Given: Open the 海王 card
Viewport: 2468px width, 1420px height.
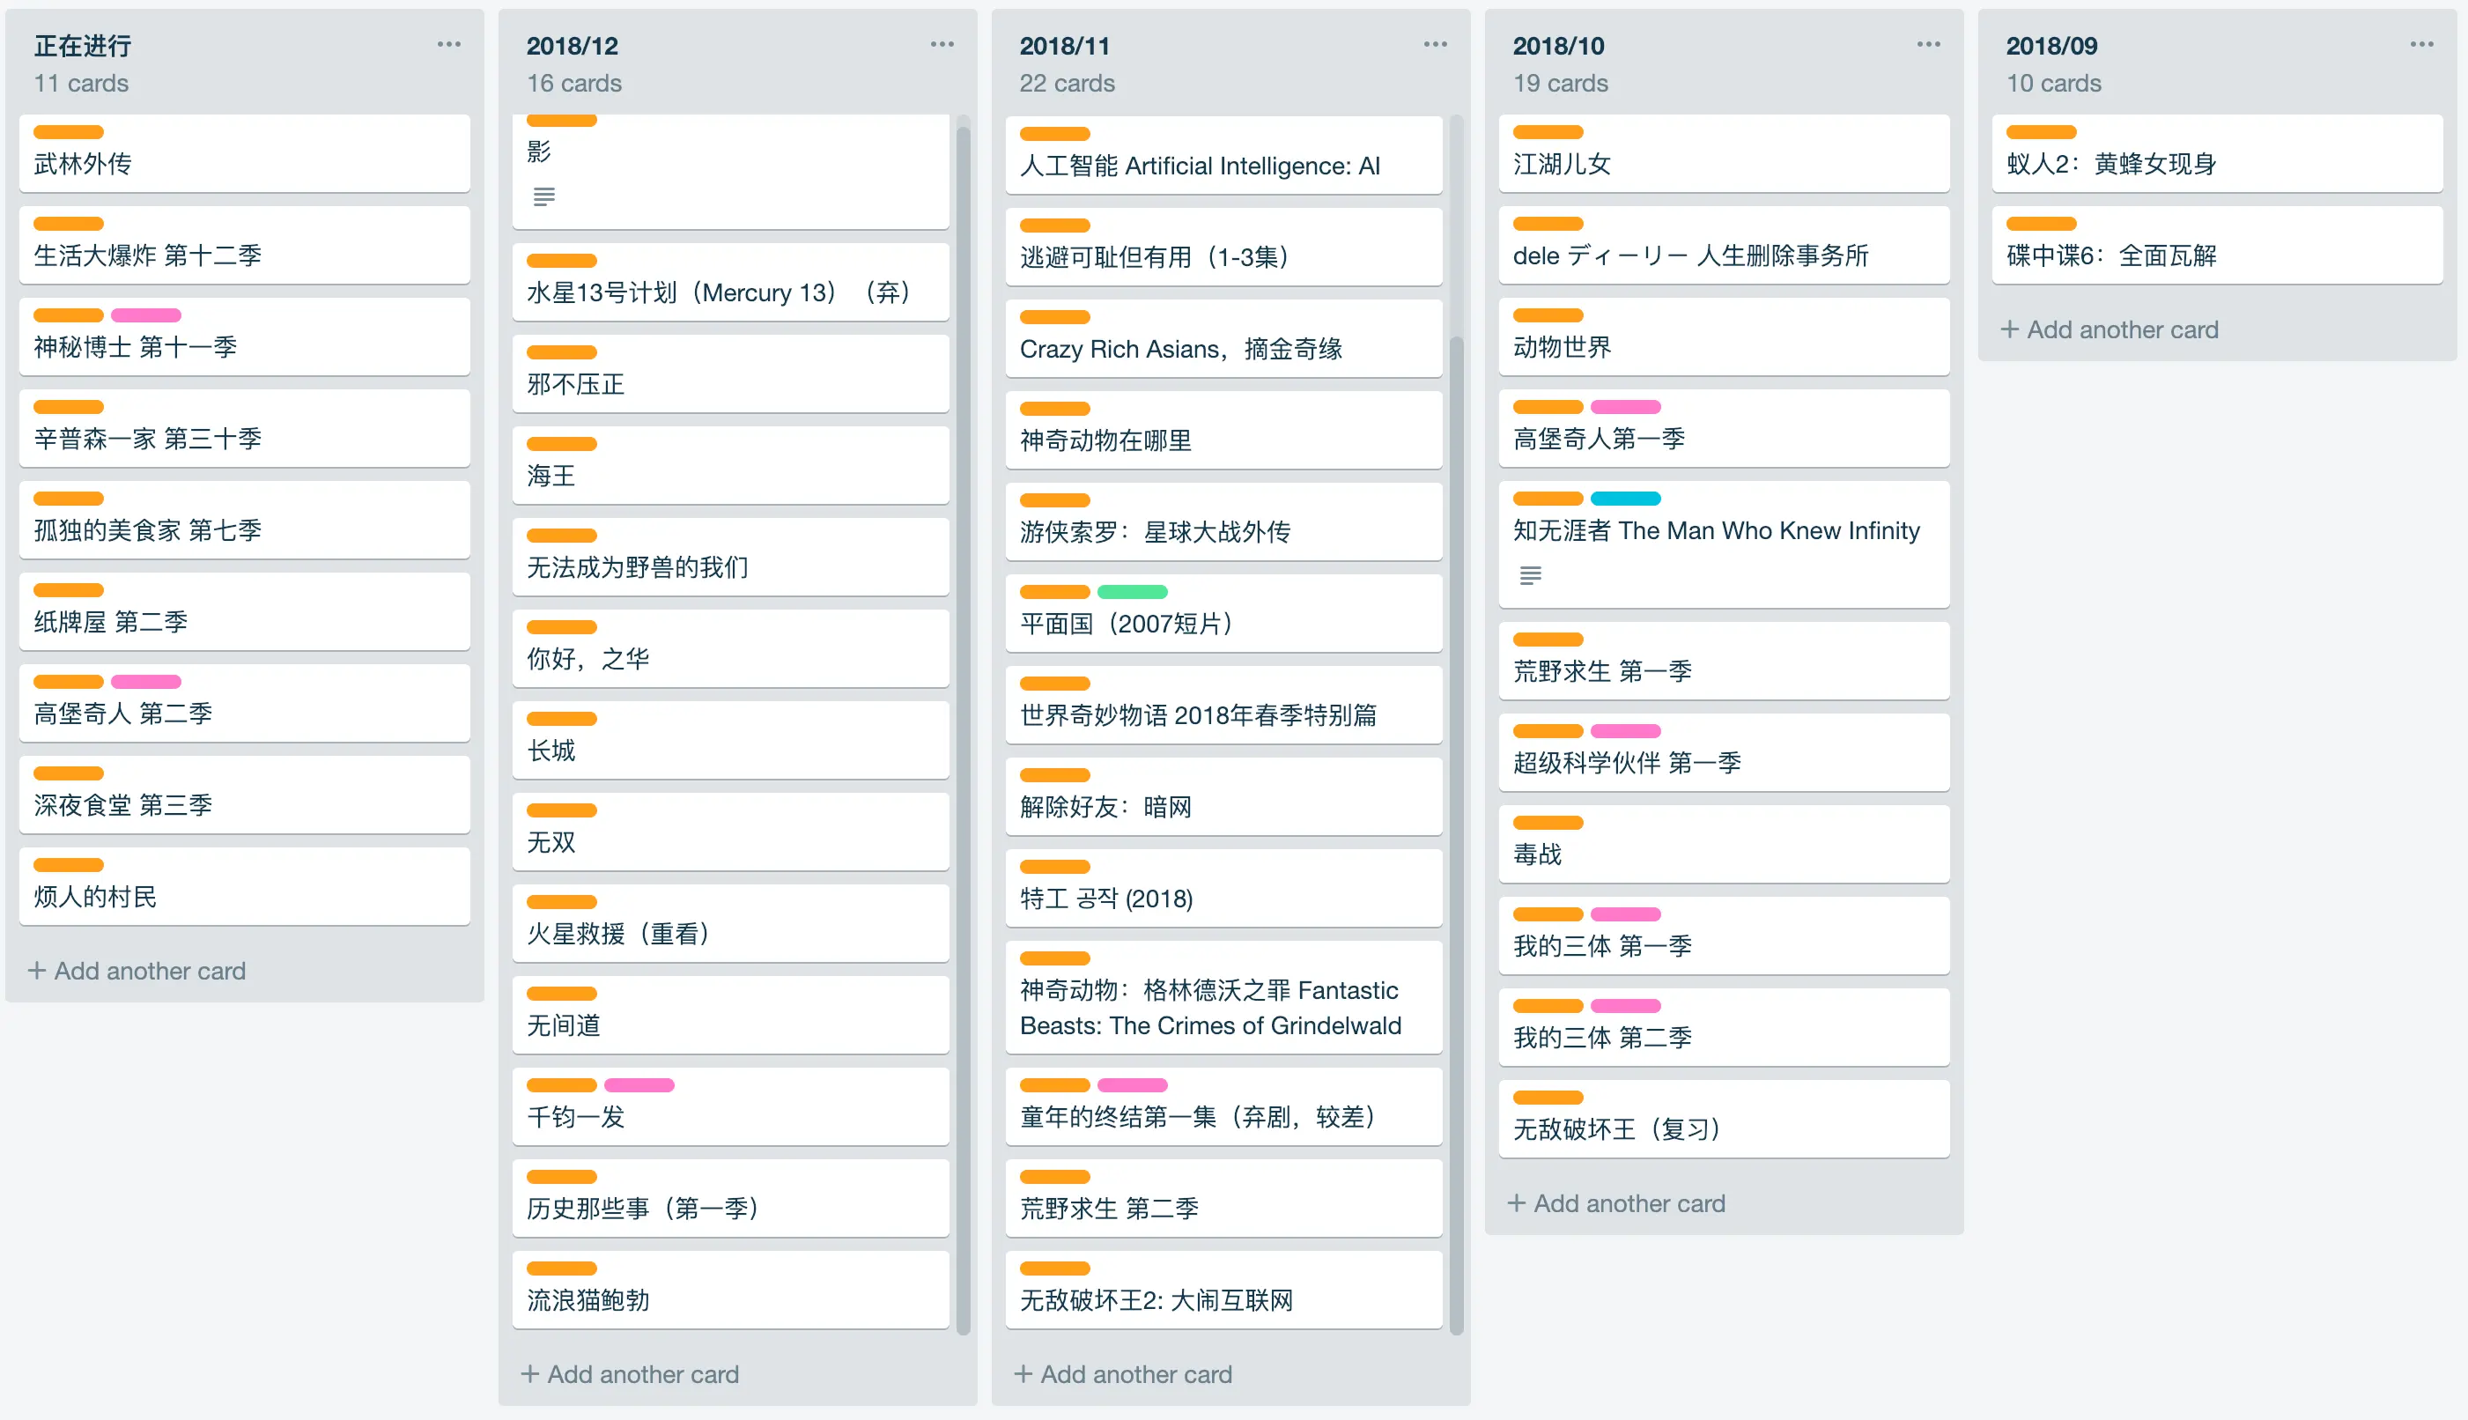Looking at the screenshot, I should [729, 466].
